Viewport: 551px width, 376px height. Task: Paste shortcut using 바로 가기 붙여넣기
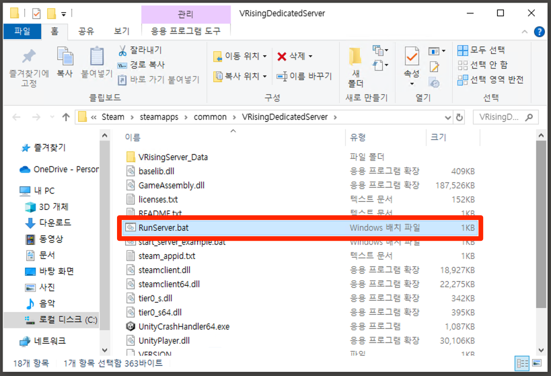click(x=159, y=80)
